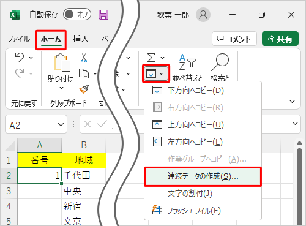Expand the Copy options dropdown arrow
Image resolution: width=306 pixels, height=226 pixels.
[95, 73]
